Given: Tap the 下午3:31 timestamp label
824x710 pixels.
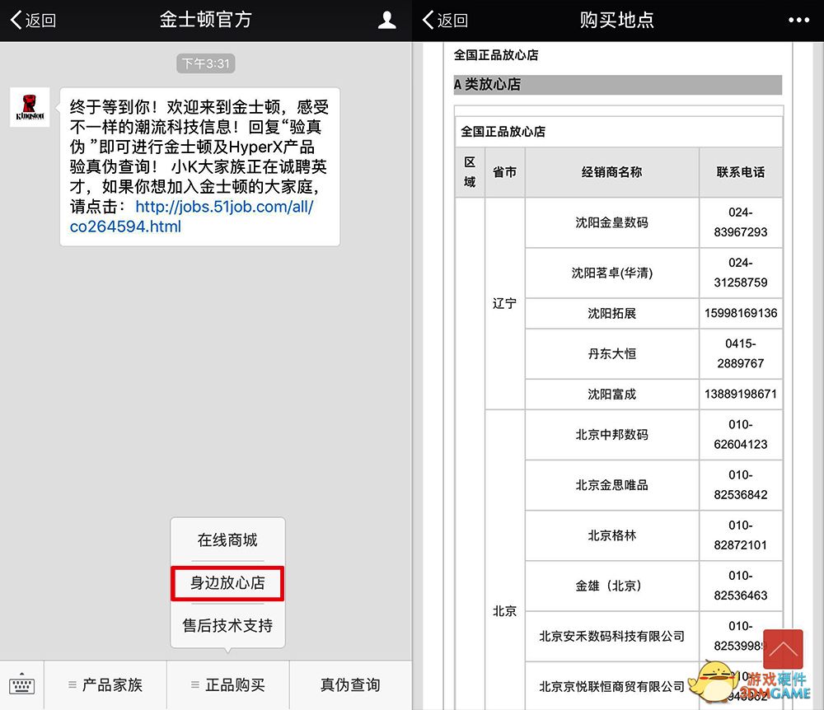Looking at the screenshot, I should tap(205, 63).
